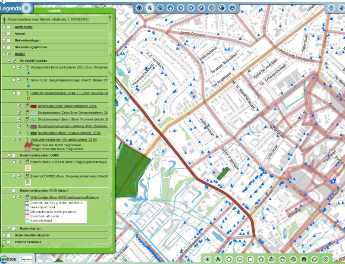Select the draw rectangle tool

click(x=250, y=259)
